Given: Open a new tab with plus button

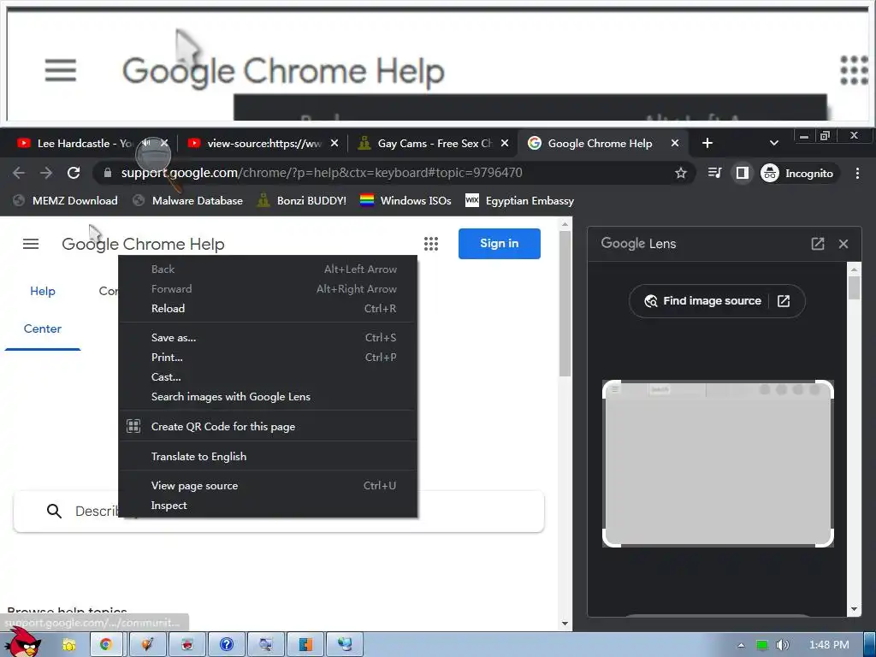Looking at the screenshot, I should (707, 143).
